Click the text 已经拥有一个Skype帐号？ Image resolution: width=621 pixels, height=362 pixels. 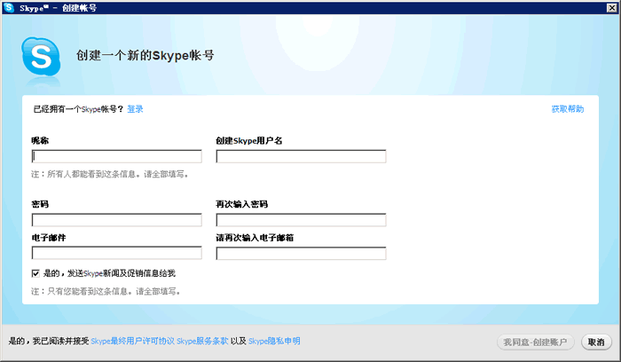coord(78,109)
